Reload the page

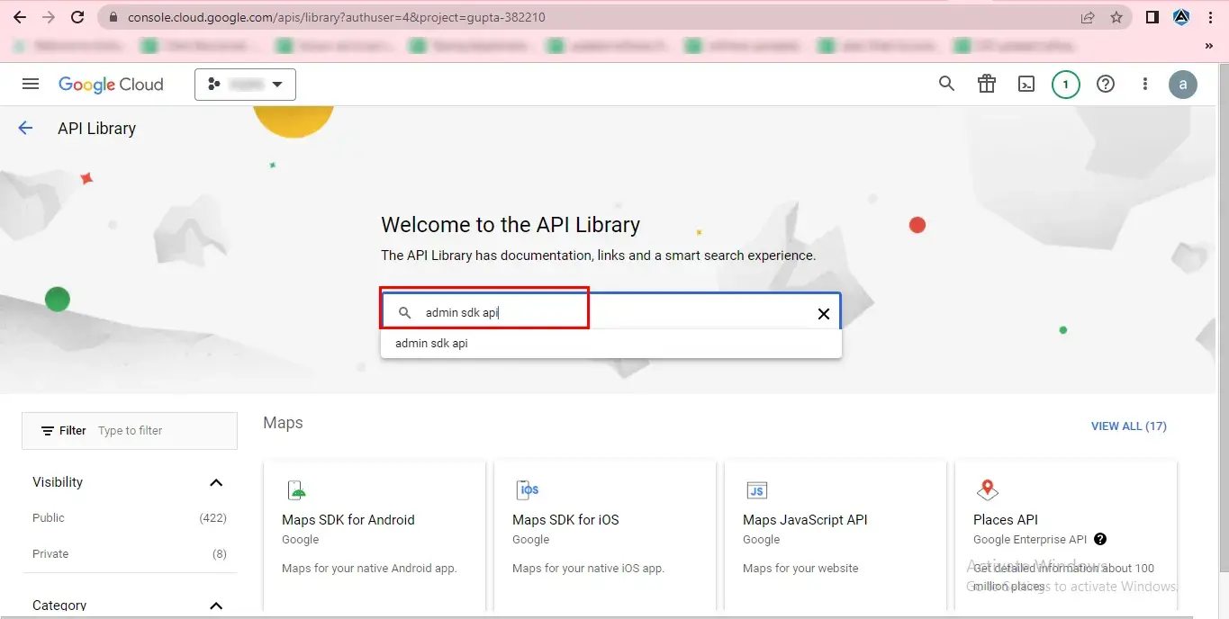click(77, 17)
